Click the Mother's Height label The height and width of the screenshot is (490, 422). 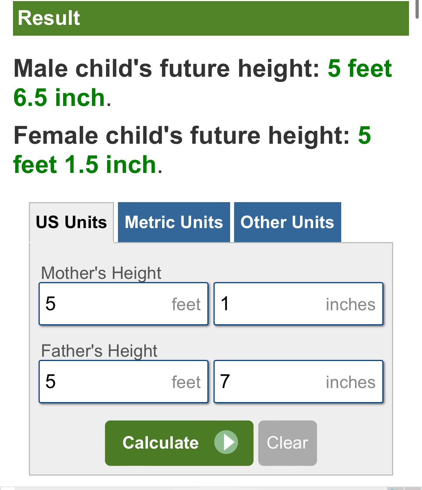coord(101,273)
